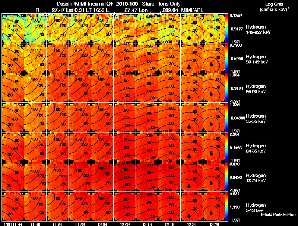Pick the colorbar beside Hydrogen 13-24 keV
298x226 pixels.
pos(226,177)
